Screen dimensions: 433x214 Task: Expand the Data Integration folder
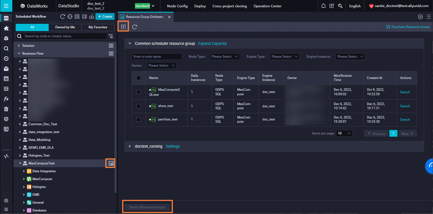[x=24, y=171]
